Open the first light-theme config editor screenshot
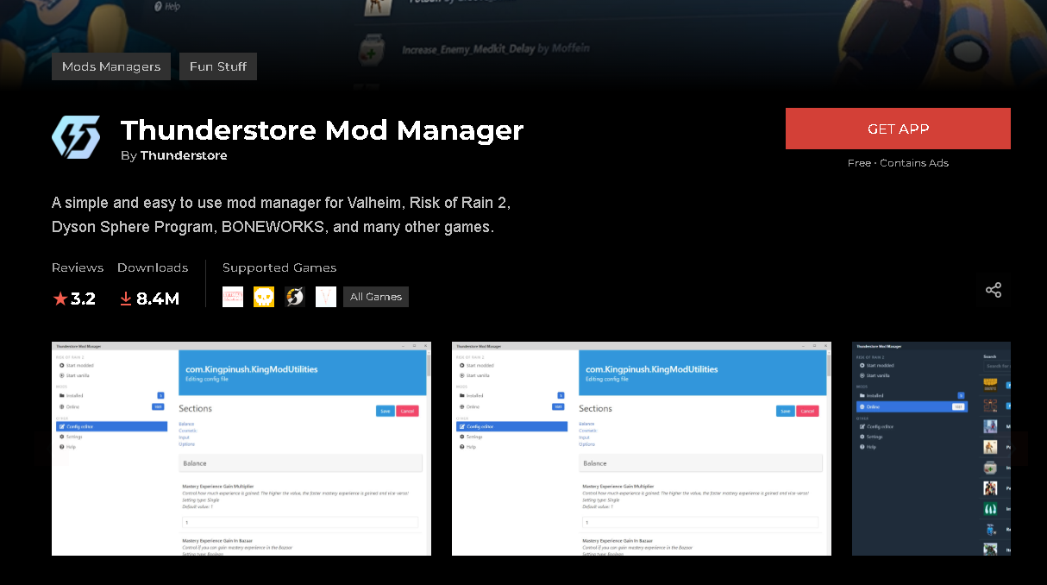Viewport: 1047px width, 585px height. point(241,449)
